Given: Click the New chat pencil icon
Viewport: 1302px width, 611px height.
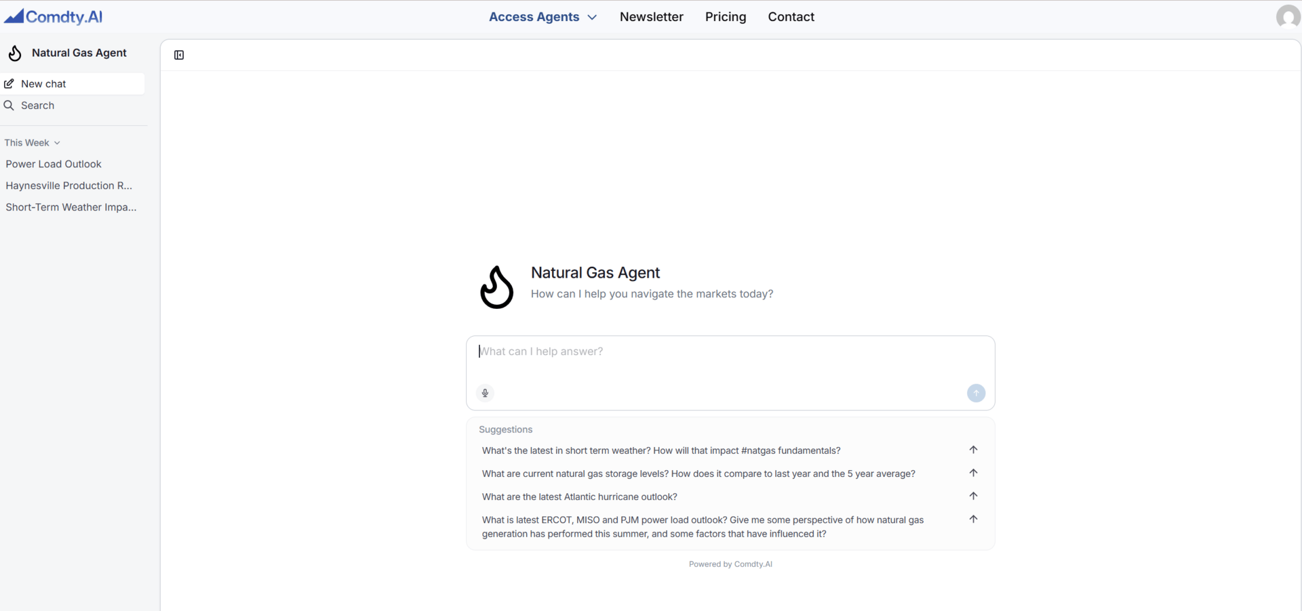Looking at the screenshot, I should (9, 84).
